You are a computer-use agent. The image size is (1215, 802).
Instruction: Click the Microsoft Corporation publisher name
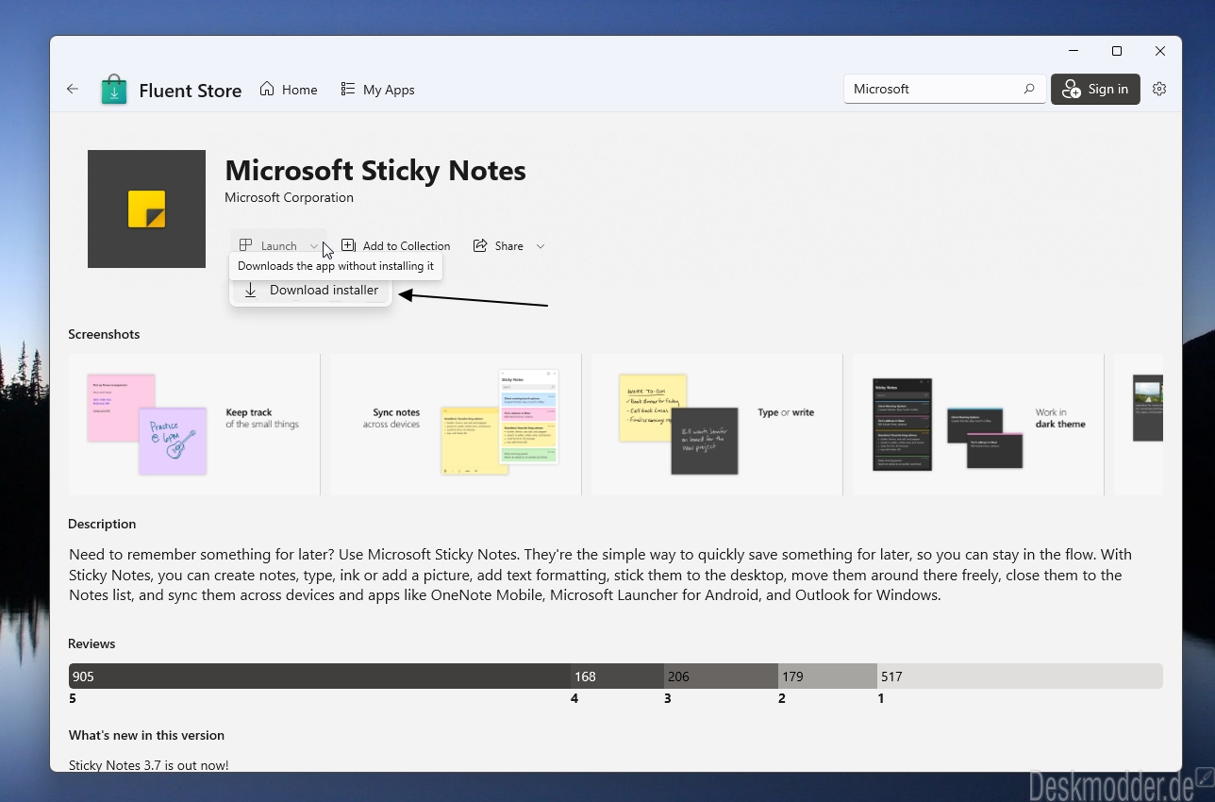pos(289,197)
